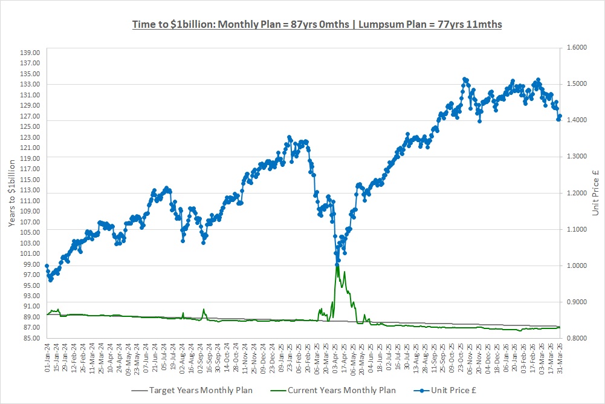This screenshot has width=605, height=404.
Task: Select the Target Years Monthly Plan legend entry
Action: [x=201, y=390]
